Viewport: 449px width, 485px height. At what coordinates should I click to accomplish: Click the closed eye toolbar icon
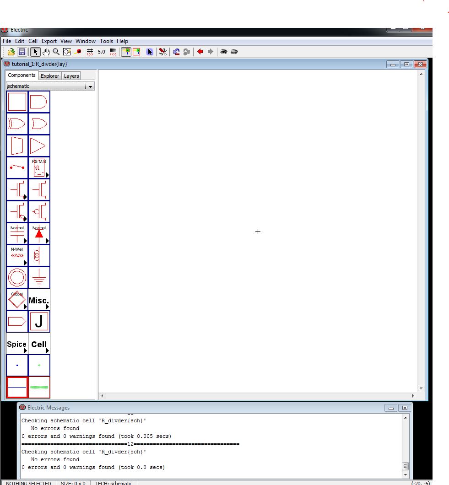[x=234, y=52]
